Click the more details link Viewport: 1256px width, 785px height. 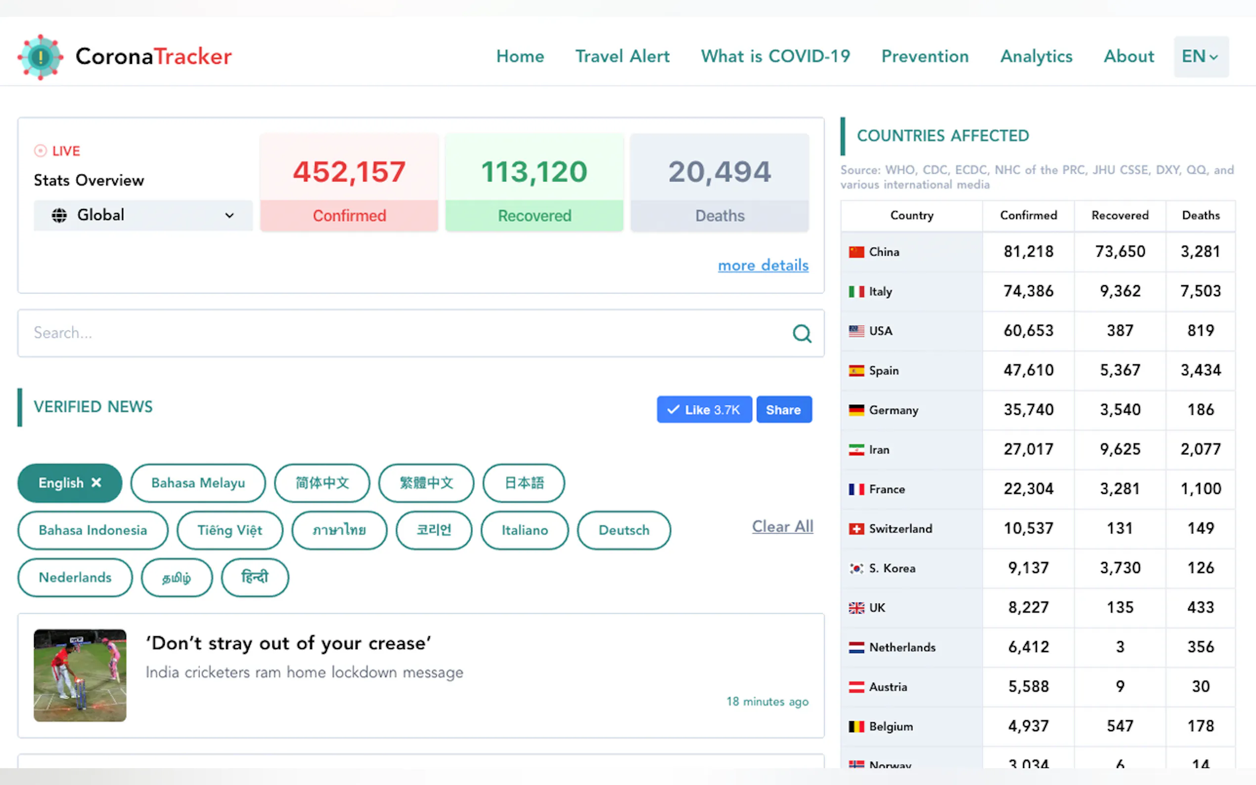(x=763, y=265)
